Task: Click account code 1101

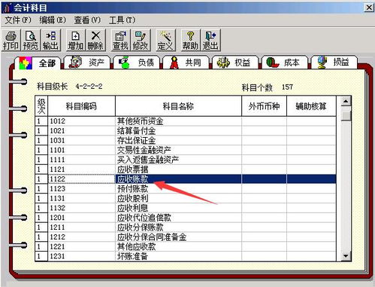Action: 58,150
